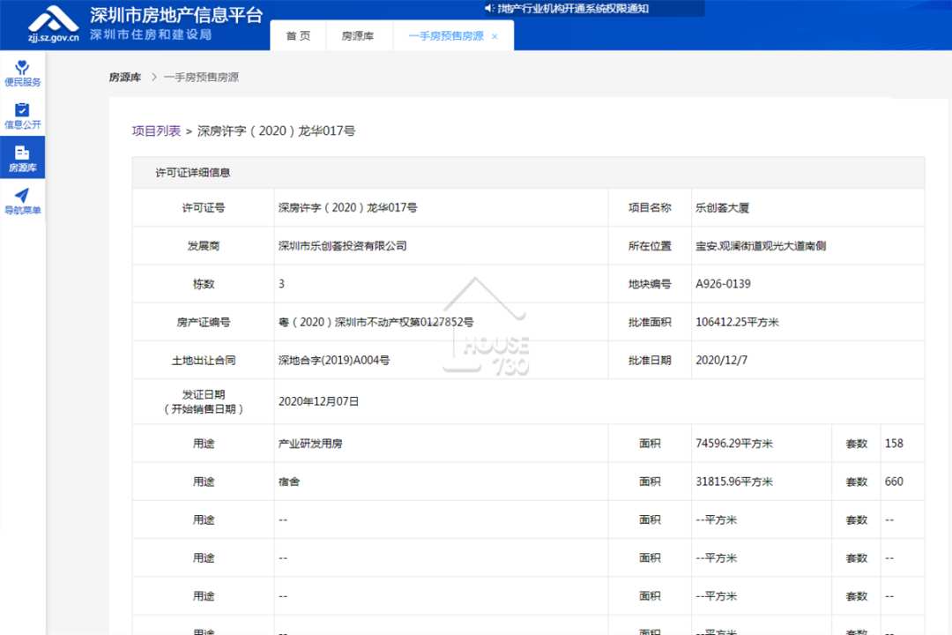952x635 pixels.
Task: Click unit count 158
Action: click(x=894, y=444)
